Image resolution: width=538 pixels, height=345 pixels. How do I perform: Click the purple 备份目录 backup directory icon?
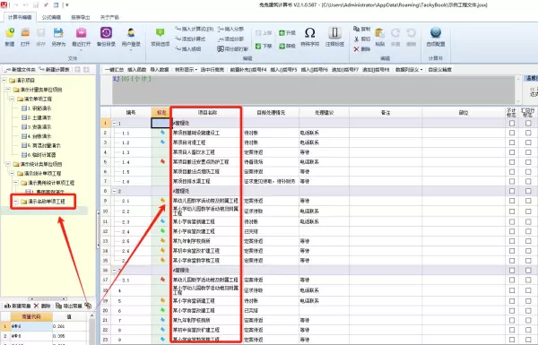pyautogui.click(x=106, y=33)
